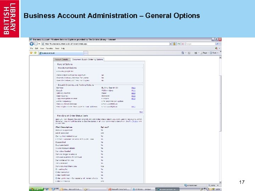This screenshot has height=191, width=255.
Task: Click the Home page toolbar icon
Action: (183, 53)
